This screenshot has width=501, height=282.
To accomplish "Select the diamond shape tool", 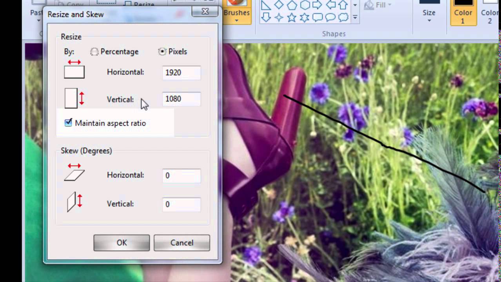I will 280,5.
